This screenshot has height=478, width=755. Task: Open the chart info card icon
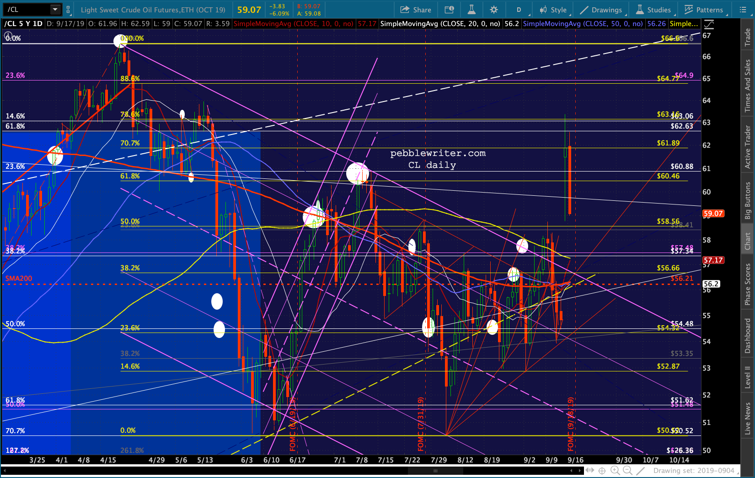pyautogui.click(x=449, y=10)
